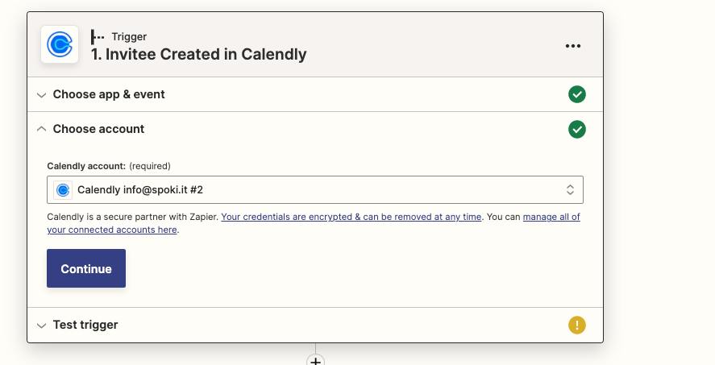Open the credentials are encrypted link
The width and height of the screenshot is (715, 365).
[x=351, y=217]
